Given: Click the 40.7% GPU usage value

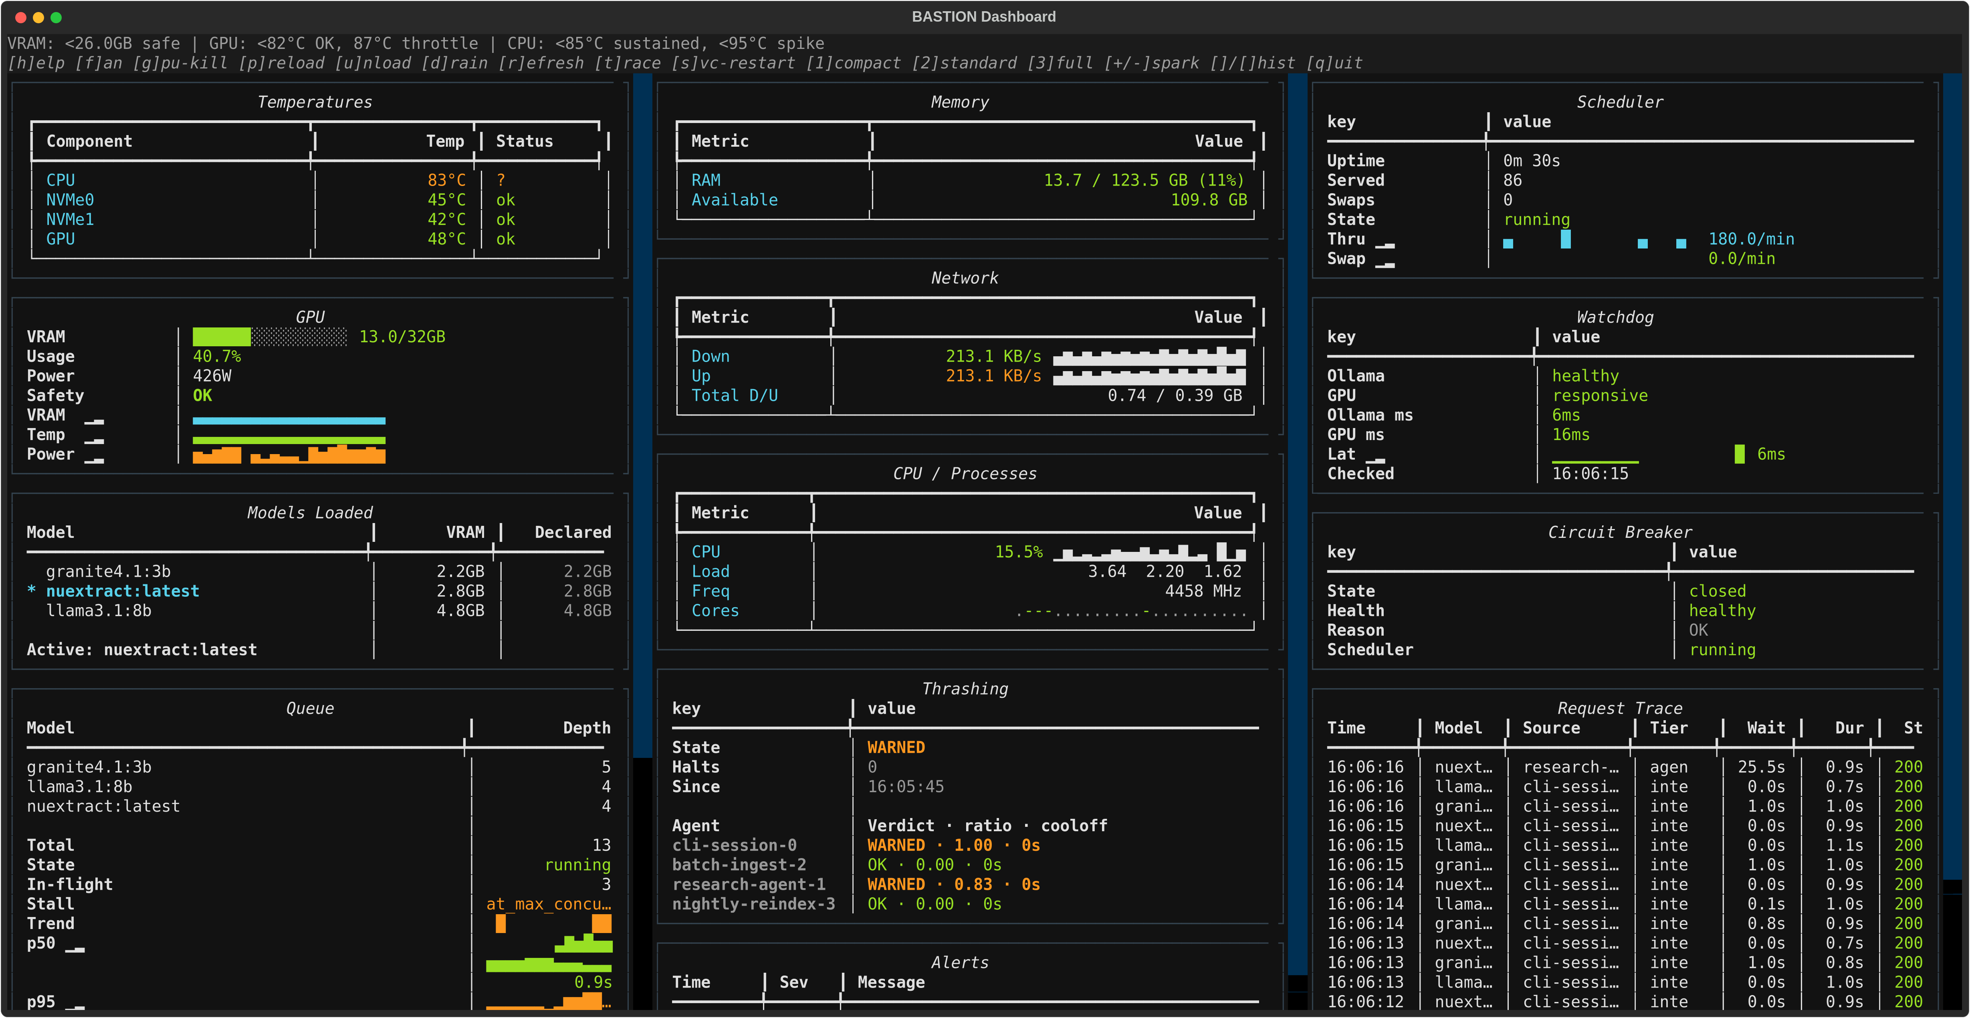Looking at the screenshot, I should 216,356.
